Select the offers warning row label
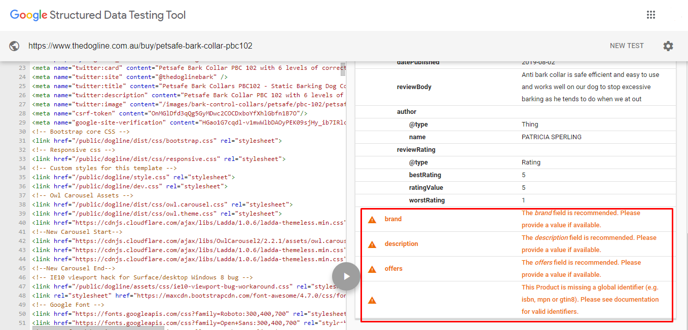The width and height of the screenshot is (688, 330). (x=393, y=269)
